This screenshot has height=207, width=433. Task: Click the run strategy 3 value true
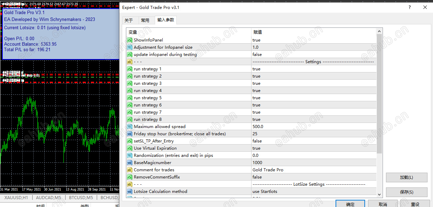tap(256, 83)
